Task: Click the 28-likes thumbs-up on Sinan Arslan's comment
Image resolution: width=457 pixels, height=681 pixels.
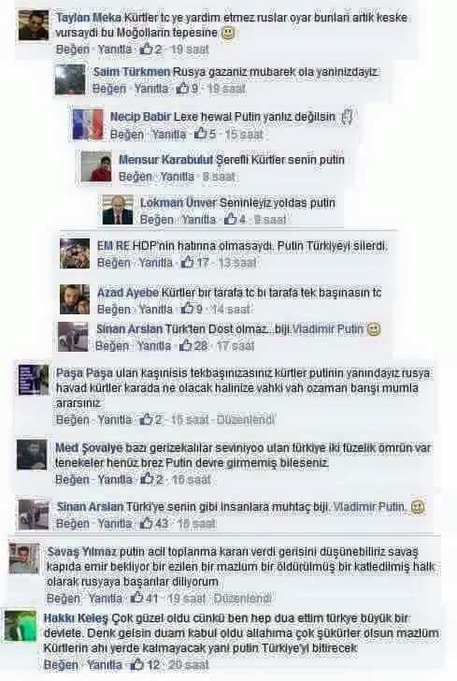Action: tap(186, 345)
